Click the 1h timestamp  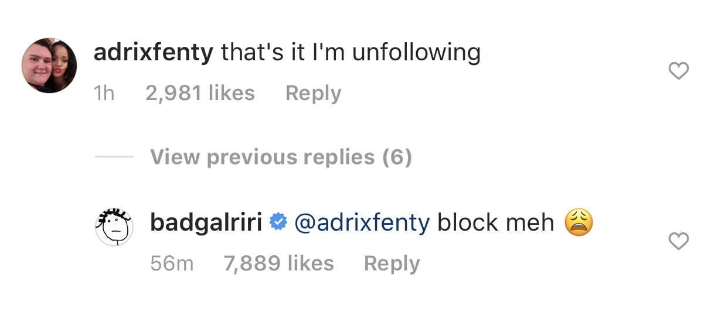coord(104,94)
